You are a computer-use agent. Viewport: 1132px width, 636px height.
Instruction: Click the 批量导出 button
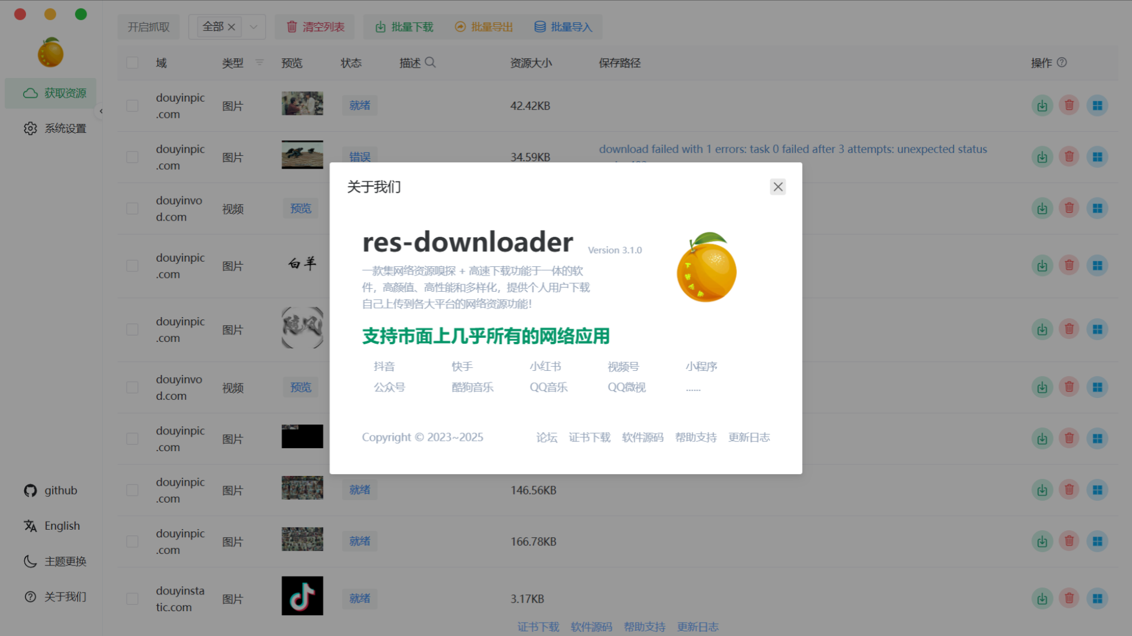pyautogui.click(x=483, y=27)
